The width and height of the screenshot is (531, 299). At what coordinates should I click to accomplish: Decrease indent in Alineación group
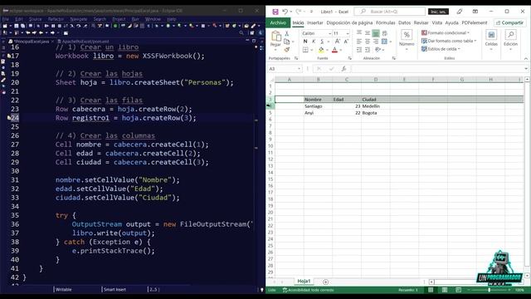click(359, 50)
